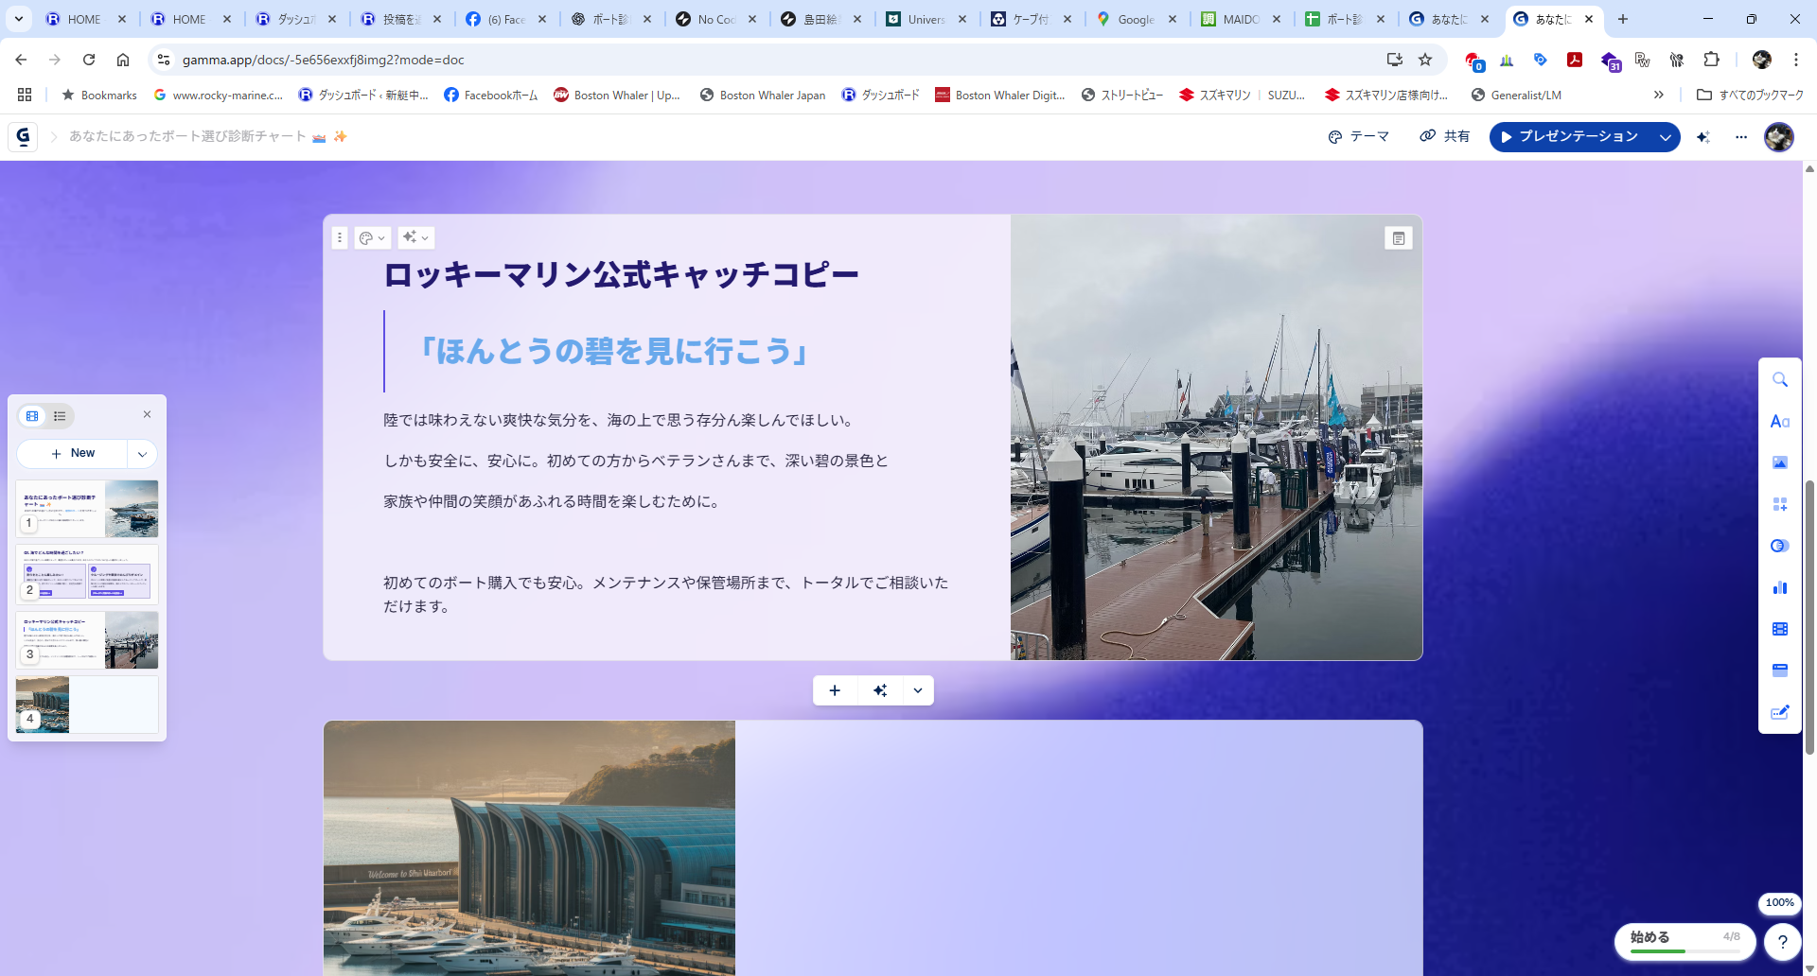Switch to the No Code tab
The height and width of the screenshot is (976, 1817).
coord(718,19)
